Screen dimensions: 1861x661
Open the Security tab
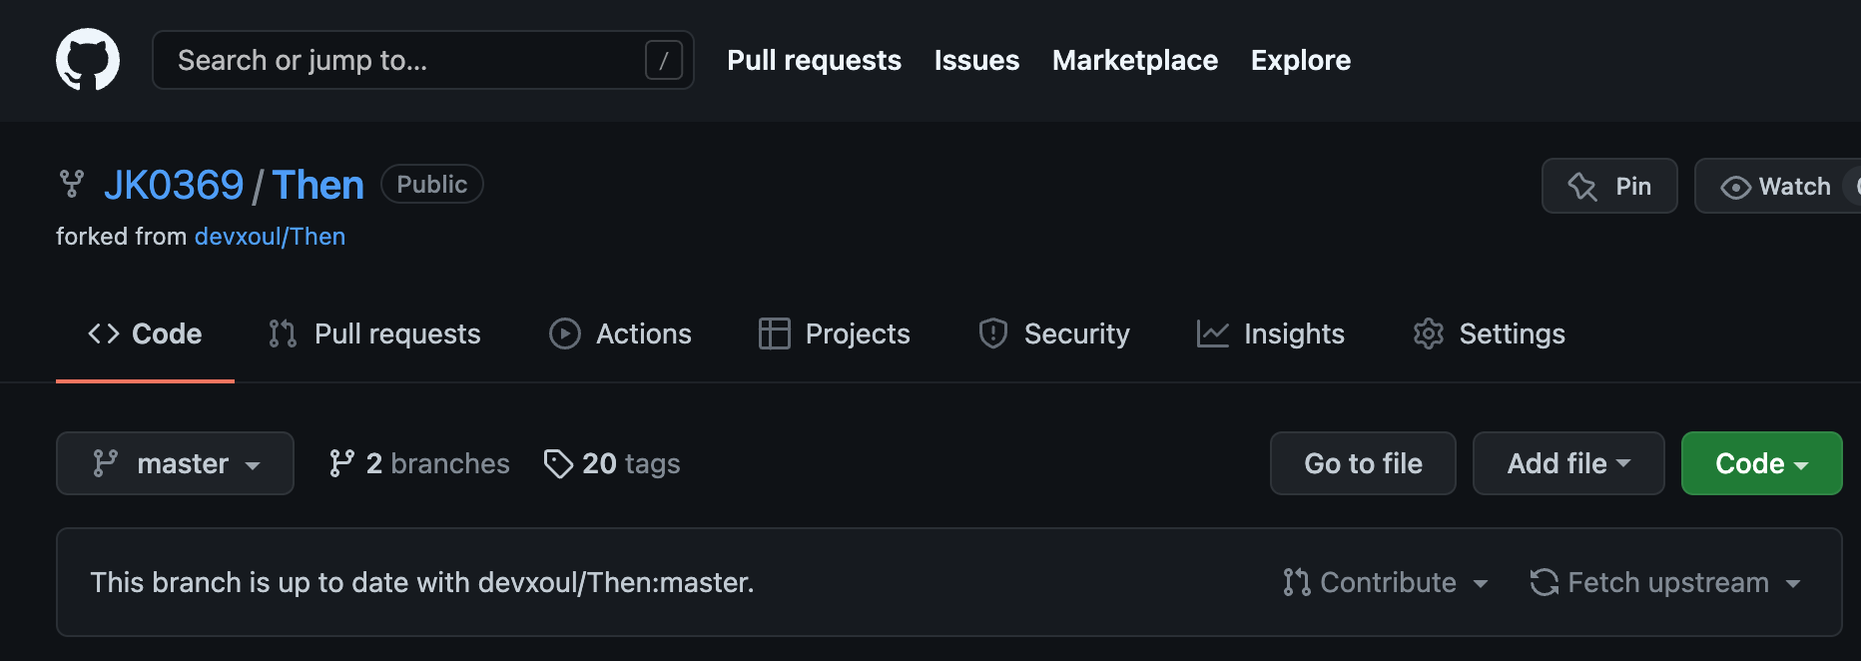(1053, 333)
